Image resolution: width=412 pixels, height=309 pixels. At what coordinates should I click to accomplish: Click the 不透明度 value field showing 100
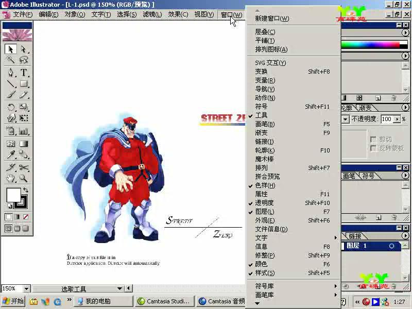[x=388, y=119]
